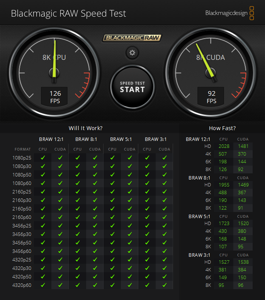Screen dimensions: 265x300
Task: Click the 4320p50 BRAW 5:1 CUDA checkmark
Action: 130,277
